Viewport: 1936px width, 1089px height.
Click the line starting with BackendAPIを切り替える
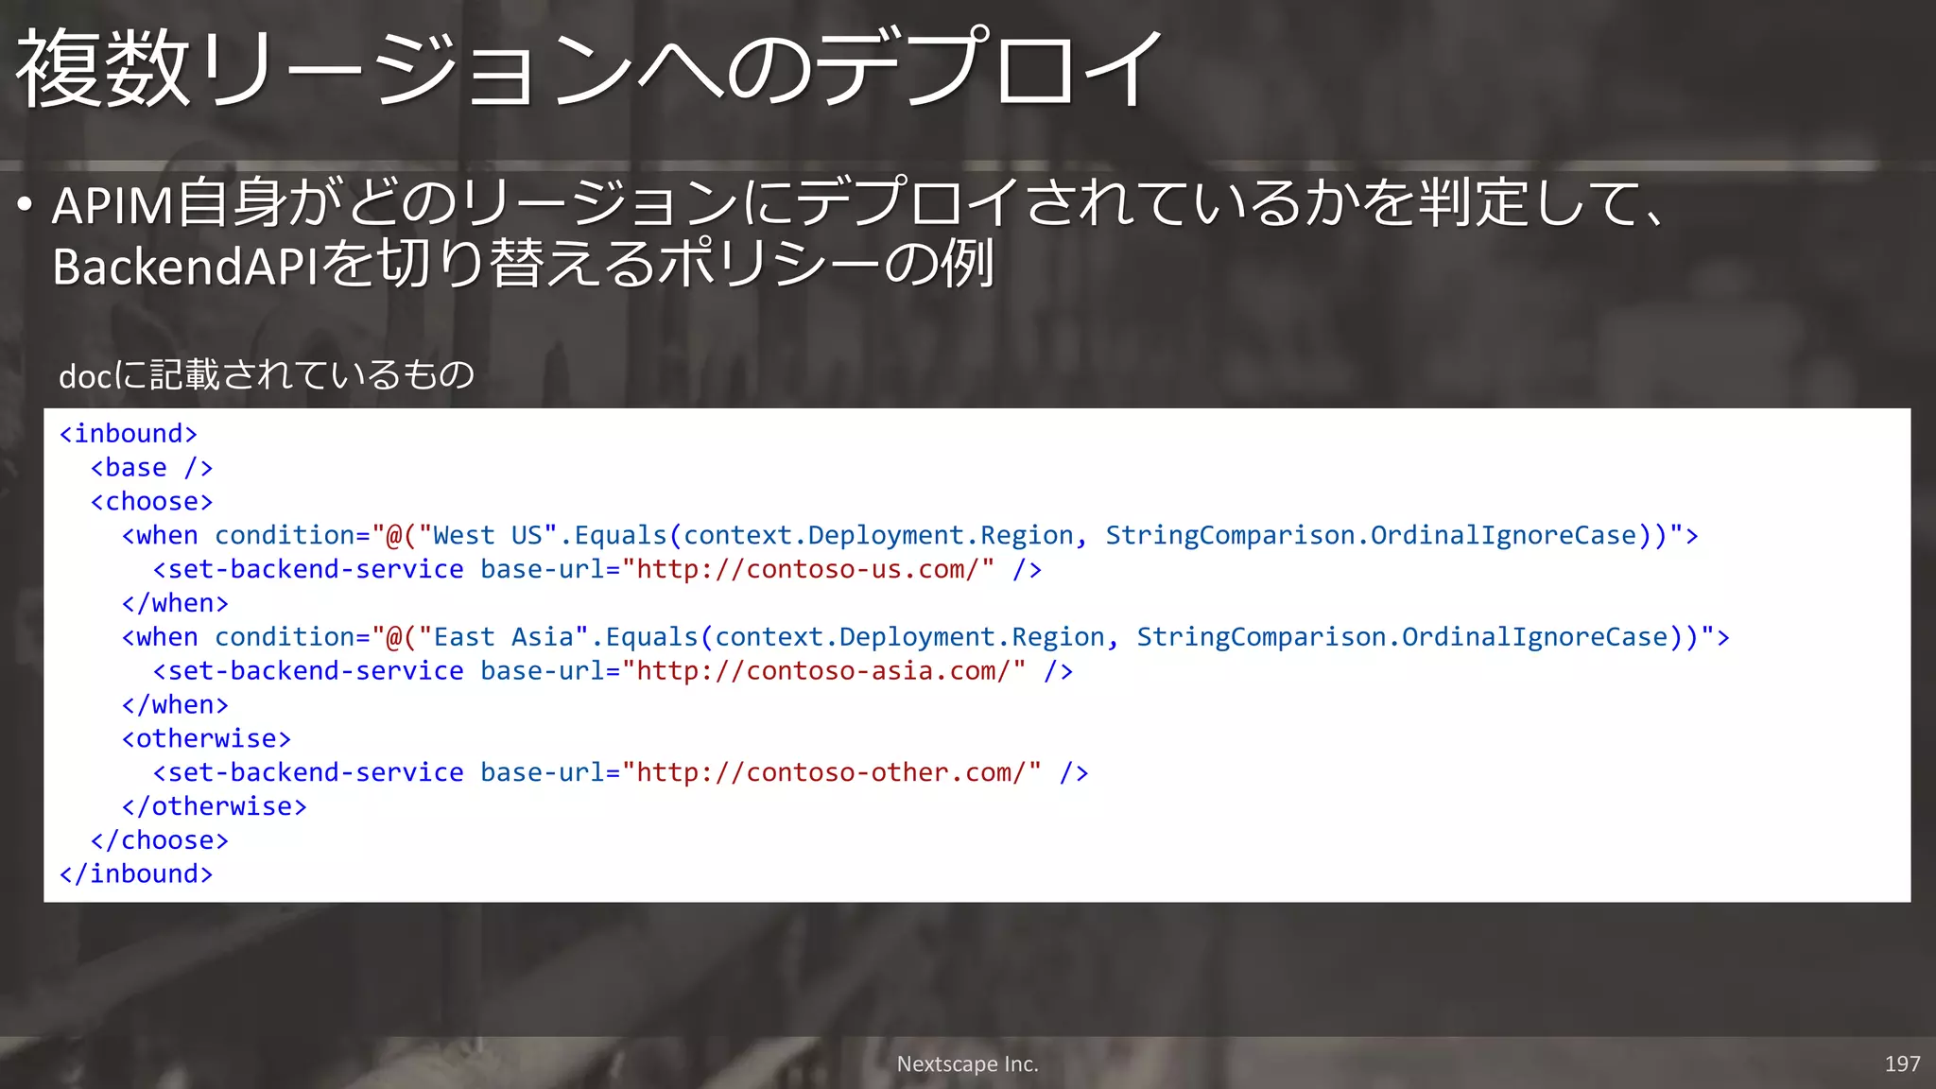[x=523, y=264]
